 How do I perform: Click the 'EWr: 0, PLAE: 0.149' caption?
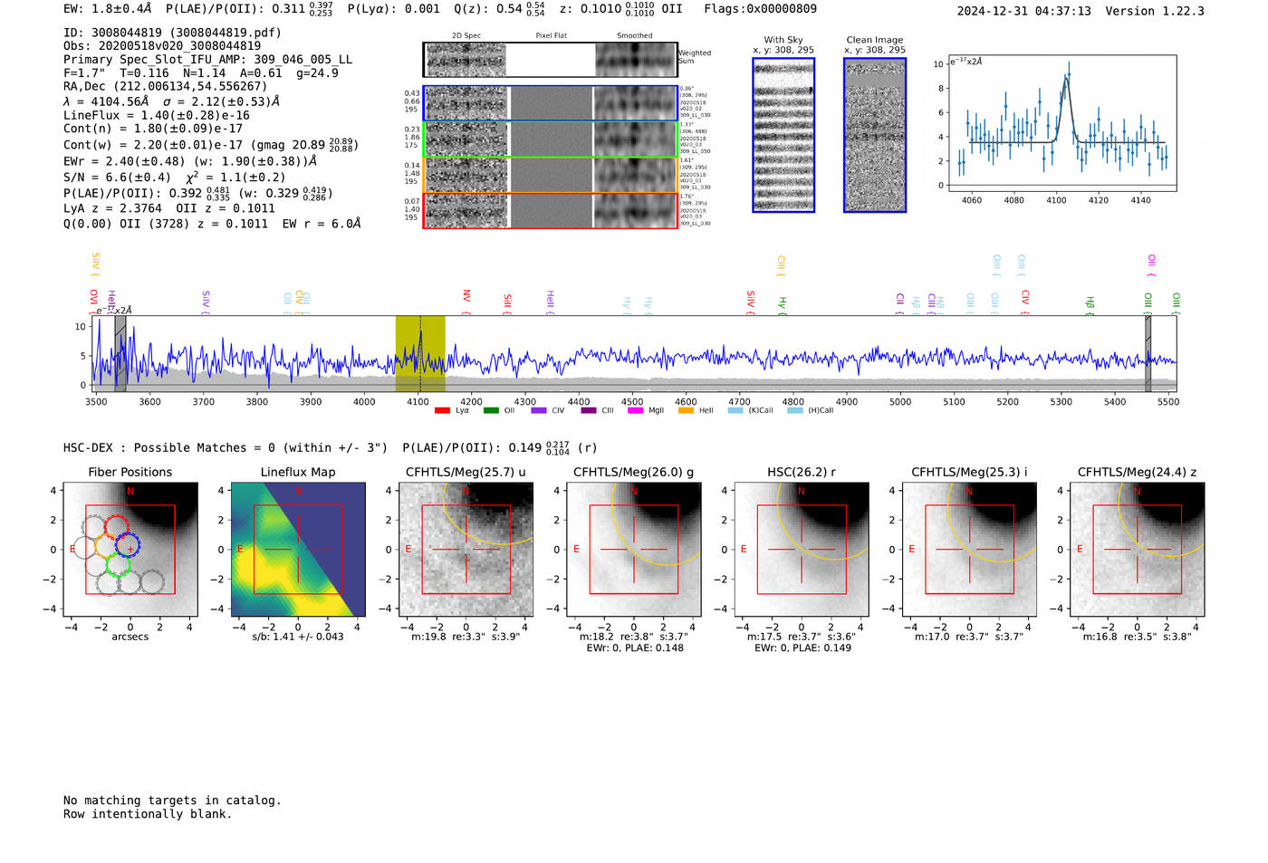802,647
